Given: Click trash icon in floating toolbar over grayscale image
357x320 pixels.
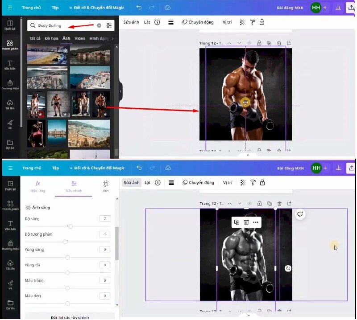Looking at the screenshot, I should tap(246, 222).
